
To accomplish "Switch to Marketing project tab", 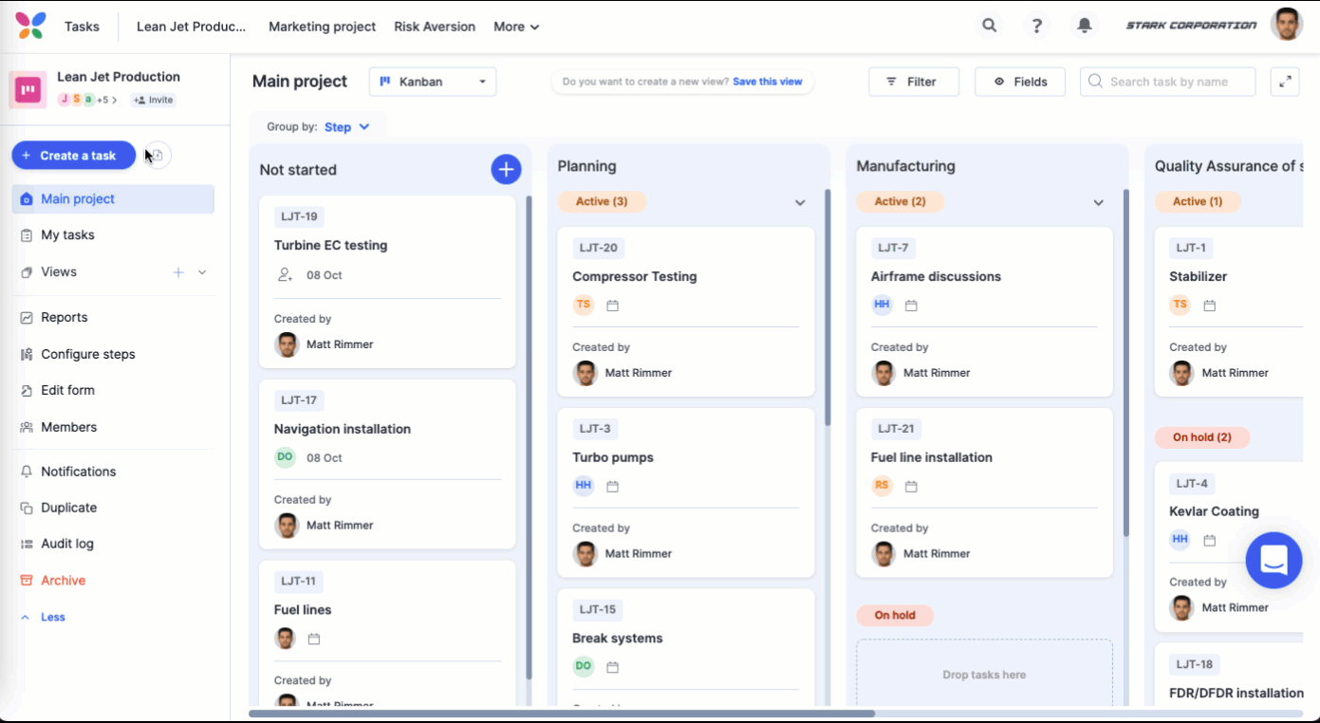I will click(x=323, y=27).
